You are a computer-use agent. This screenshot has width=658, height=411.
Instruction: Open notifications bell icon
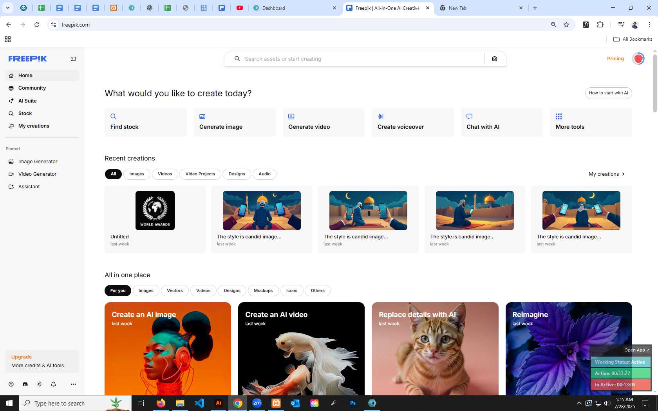[x=53, y=384]
